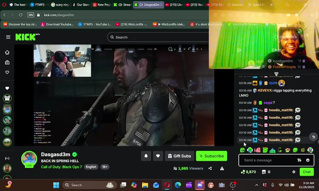319x191 pixels.
Task: Select the pink blob emote
Action: click(258, 150)
